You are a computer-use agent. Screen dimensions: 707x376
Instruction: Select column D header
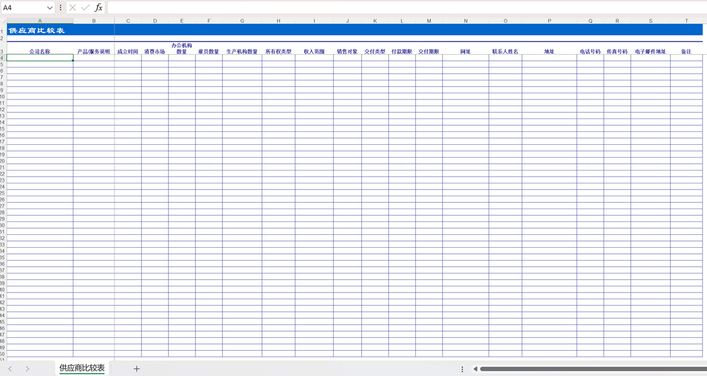pyautogui.click(x=155, y=21)
